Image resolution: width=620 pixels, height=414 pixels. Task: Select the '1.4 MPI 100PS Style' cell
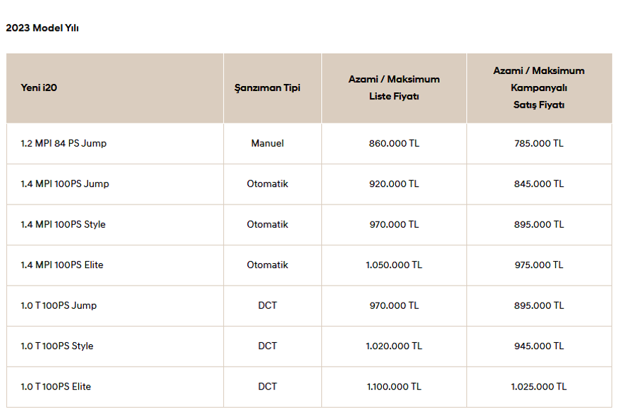(x=63, y=224)
